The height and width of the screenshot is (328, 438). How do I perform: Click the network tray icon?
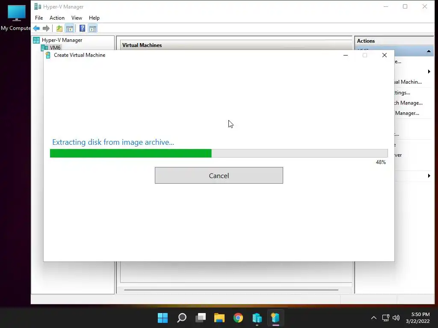coord(385,318)
